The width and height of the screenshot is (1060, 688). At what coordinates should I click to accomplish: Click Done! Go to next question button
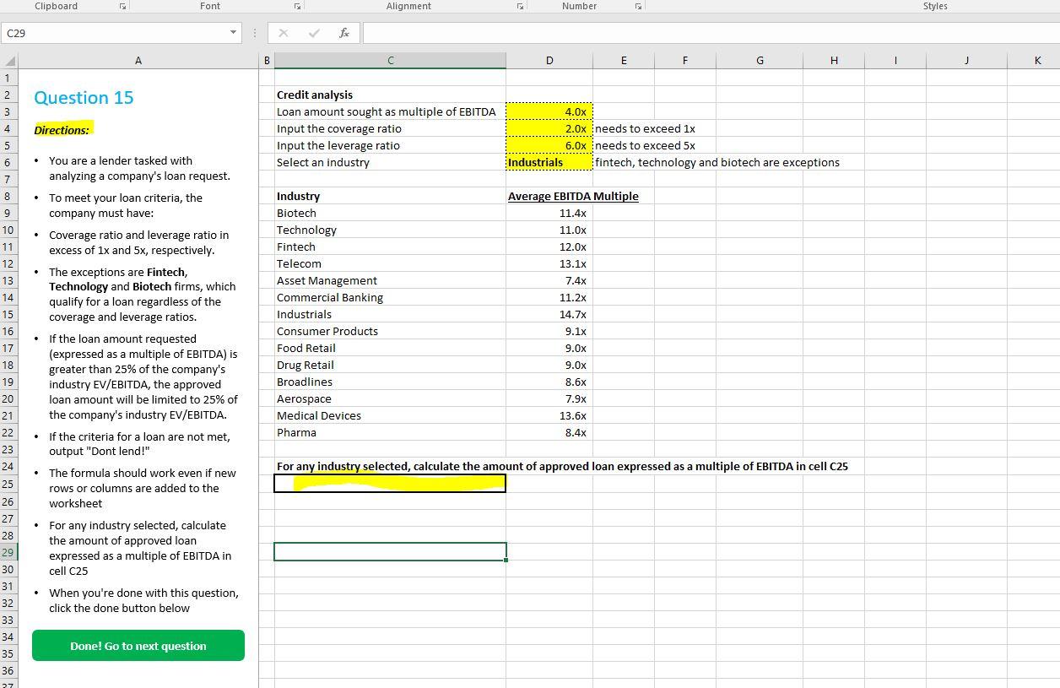138,646
